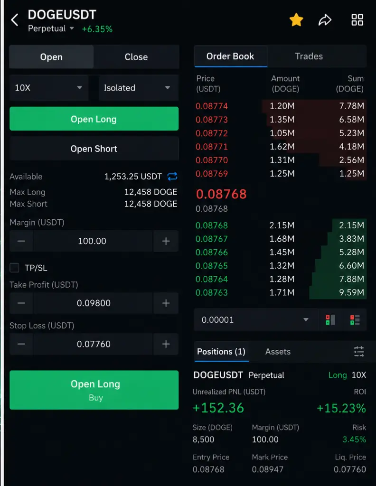The width and height of the screenshot is (376, 486).
Task: Open the Positions (1) tab
Action: 221,352
